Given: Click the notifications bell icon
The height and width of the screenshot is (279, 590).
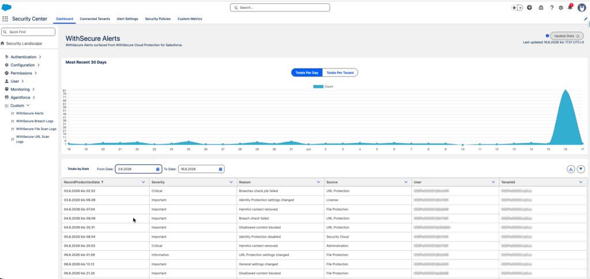Looking at the screenshot, I should pos(570,7).
